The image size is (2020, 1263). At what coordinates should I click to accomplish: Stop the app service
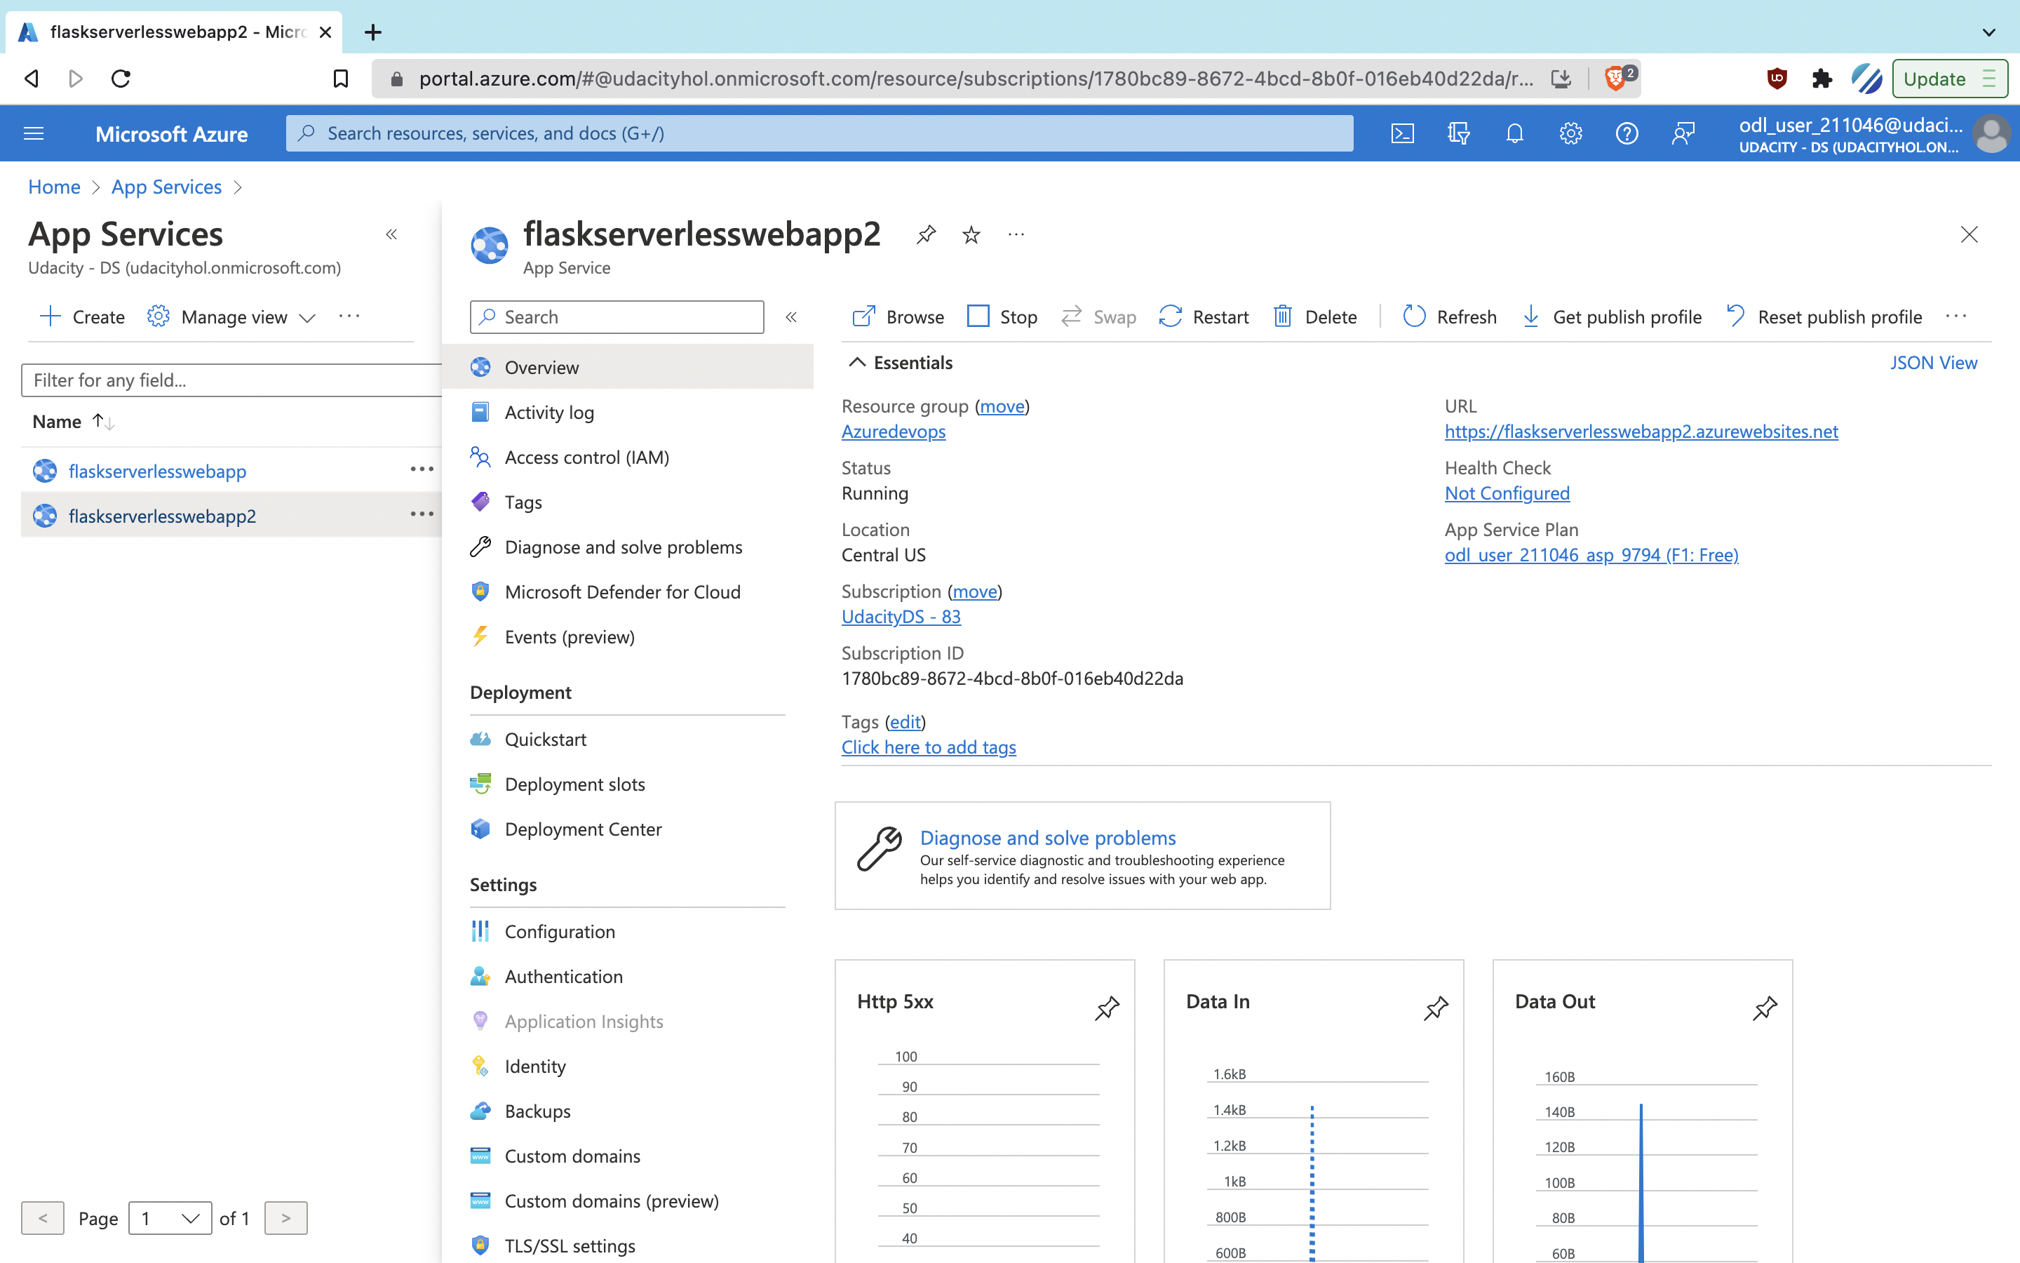(1002, 316)
